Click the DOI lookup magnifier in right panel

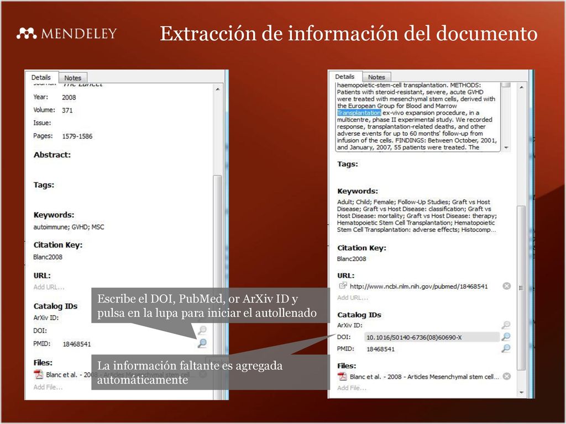pyautogui.click(x=506, y=337)
